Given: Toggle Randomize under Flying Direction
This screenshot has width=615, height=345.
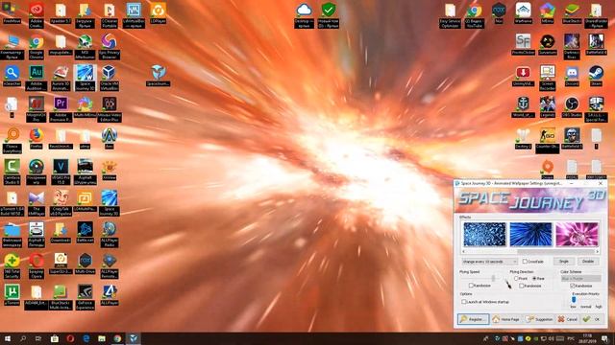Looking at the screenshot, I should click(x=522, y=286).
